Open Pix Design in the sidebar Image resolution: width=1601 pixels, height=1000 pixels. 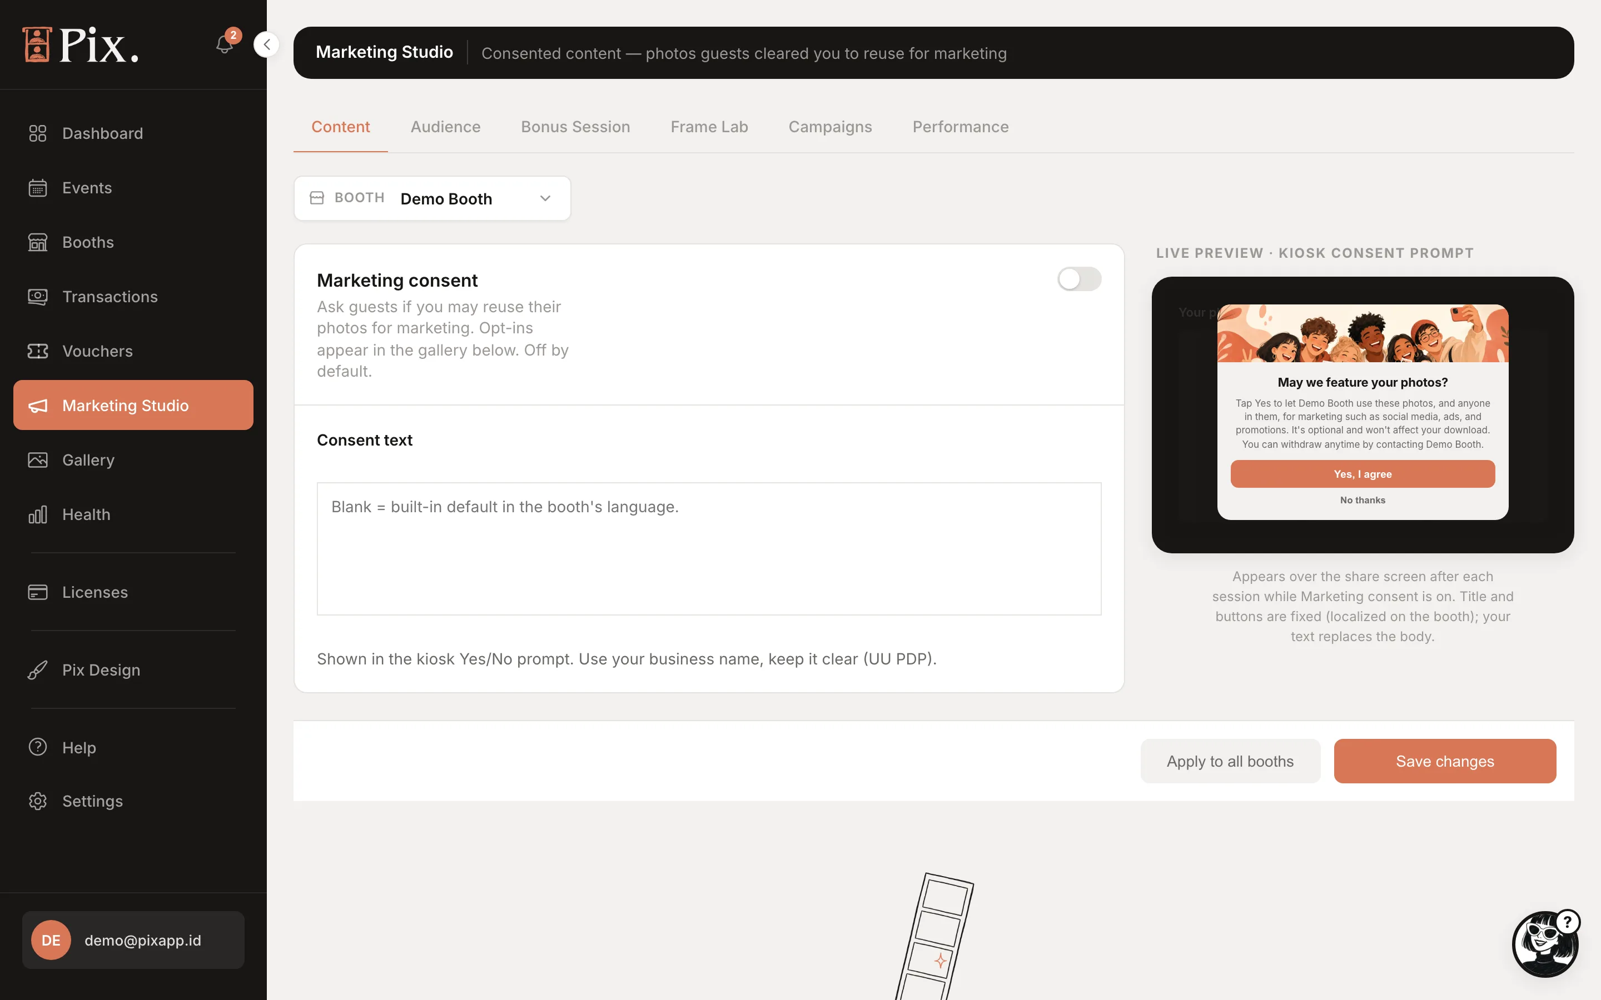(133, 670)
